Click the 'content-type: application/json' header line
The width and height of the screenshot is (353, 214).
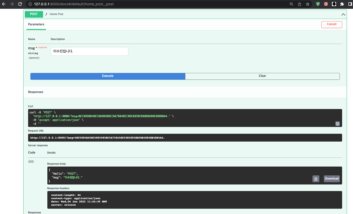pyautogui.click(x=76, y=198)
